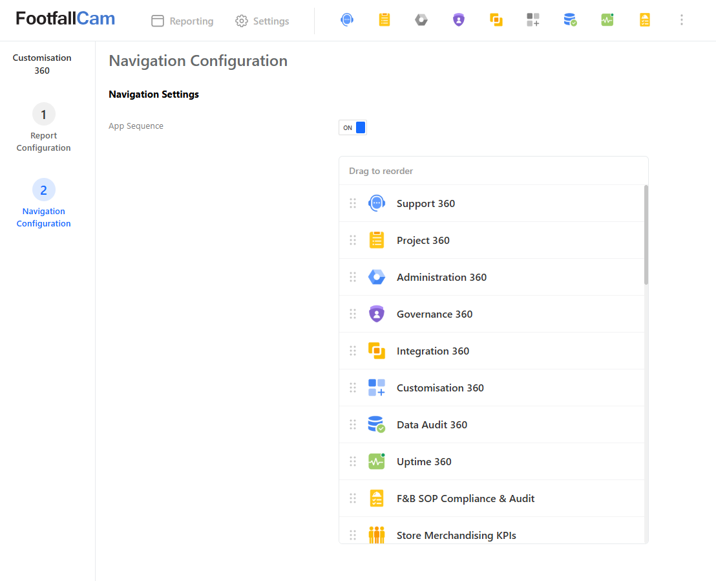Select the Support 360 row label
The height and width of the screenshot is (581, 716).
pyautogui.click(x=426, y=203)
